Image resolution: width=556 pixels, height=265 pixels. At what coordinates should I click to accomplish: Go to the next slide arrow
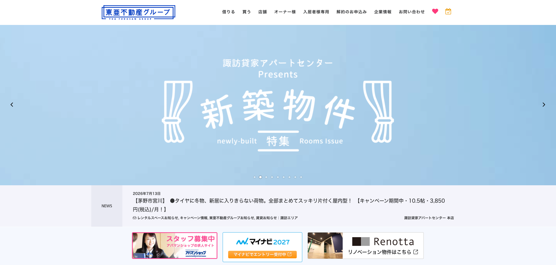click(x=544, y=105)
